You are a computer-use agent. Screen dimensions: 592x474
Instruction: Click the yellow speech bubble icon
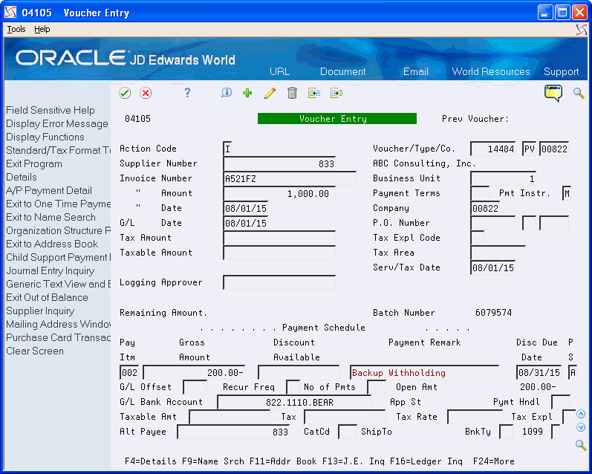tap(553, 93)
